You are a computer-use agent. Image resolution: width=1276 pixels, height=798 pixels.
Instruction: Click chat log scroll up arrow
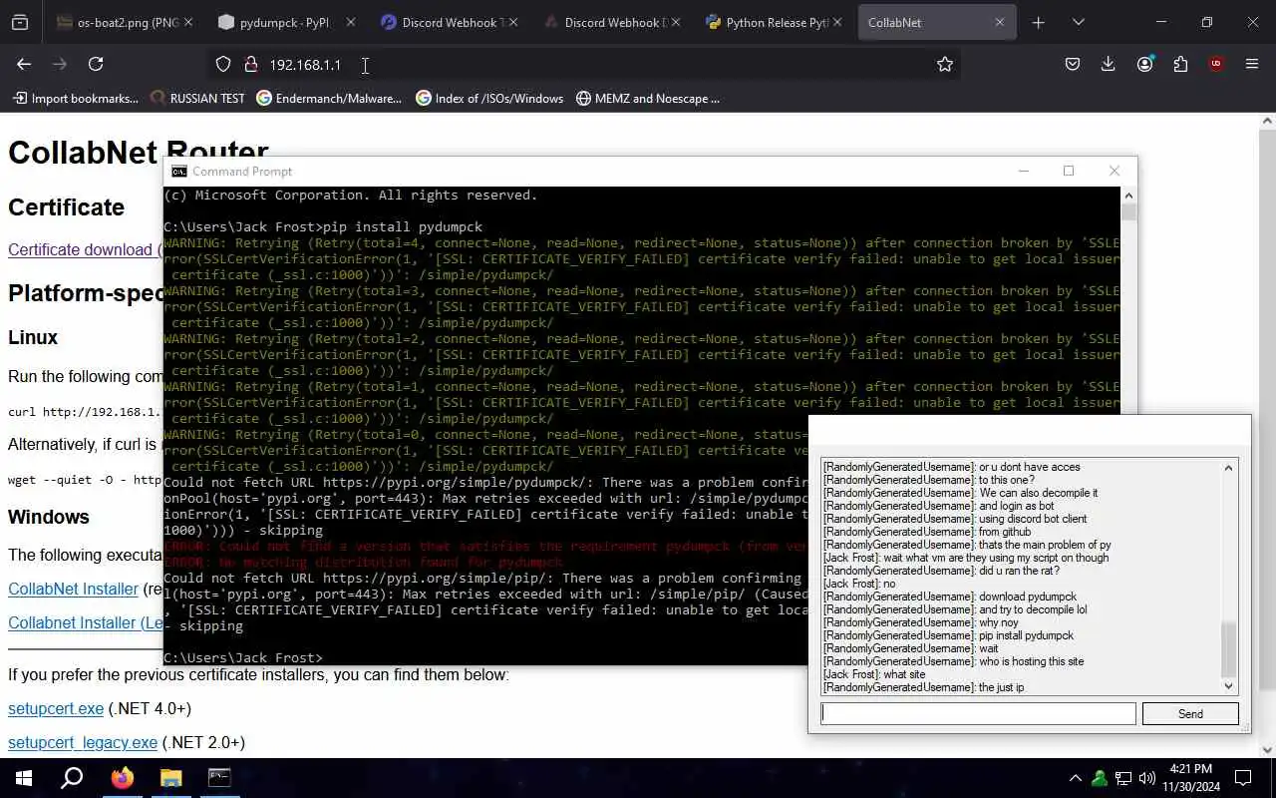(1228, 468)
